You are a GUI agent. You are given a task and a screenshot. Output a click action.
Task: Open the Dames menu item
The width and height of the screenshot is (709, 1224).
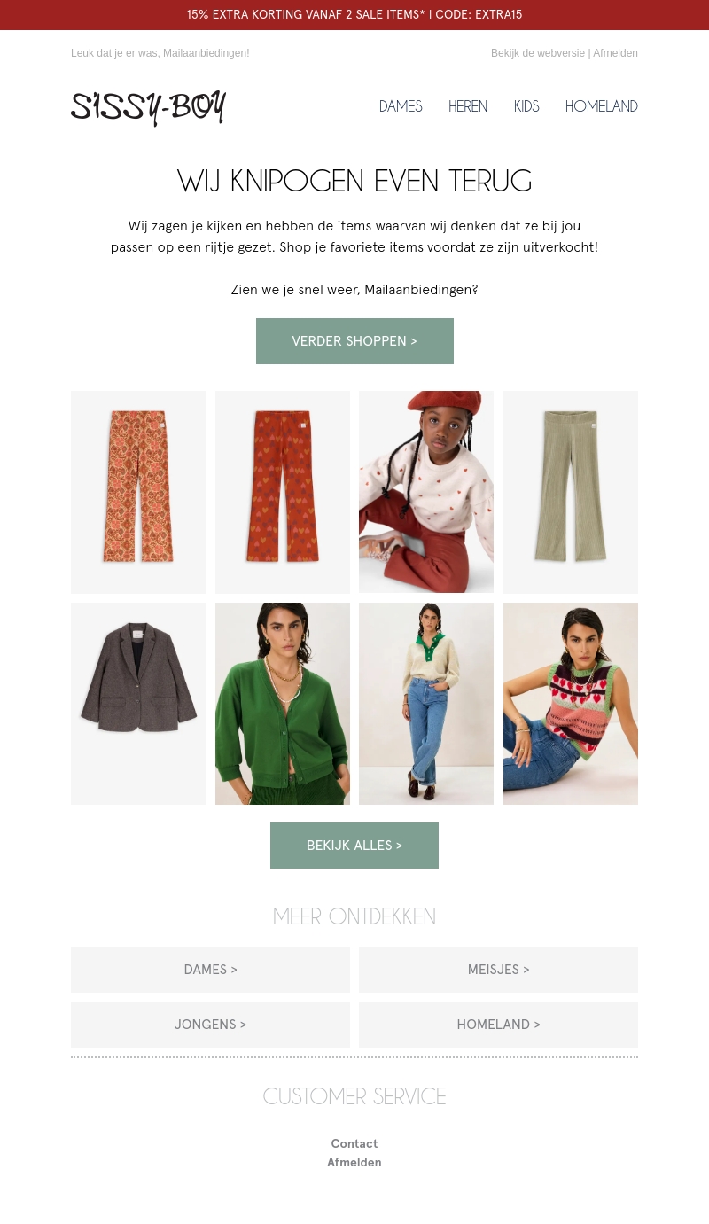click(401, 106)
